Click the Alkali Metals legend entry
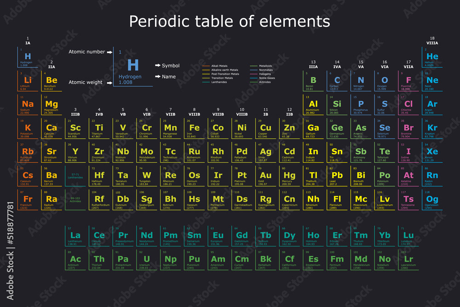The height and width of the screenshot is (307, 460). click(x=215, y=66)
